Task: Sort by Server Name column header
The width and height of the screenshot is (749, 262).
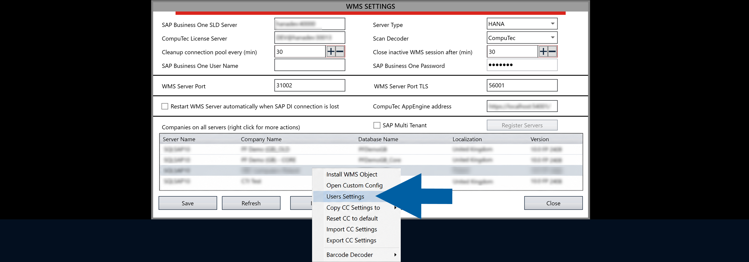Action: (179, 139)
